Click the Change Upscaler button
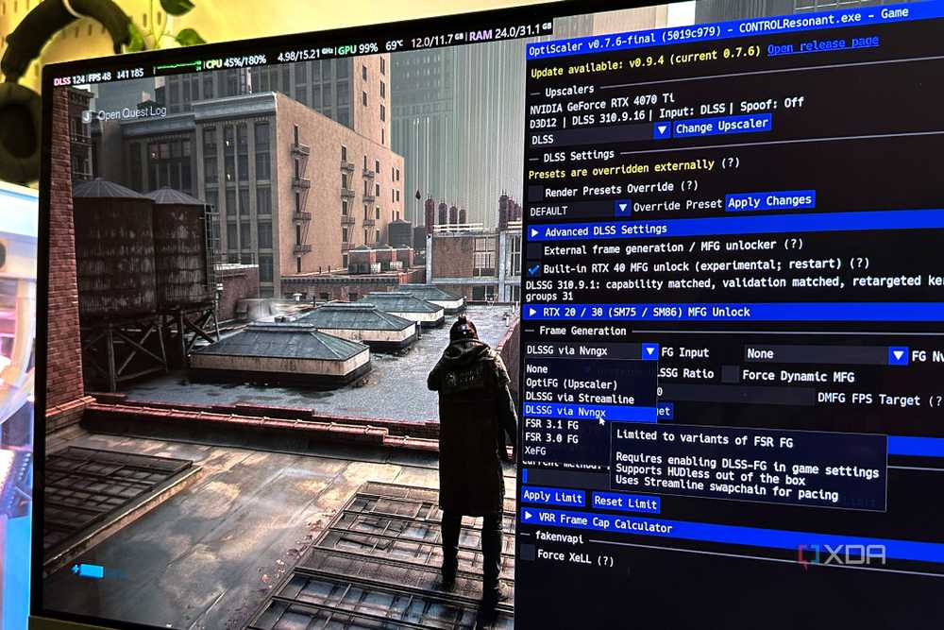The height and width of the screenshot is (630, 944). [721, 126]
